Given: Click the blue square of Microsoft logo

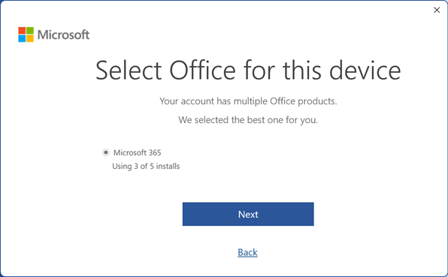Looking at the screenshot, I should pyautogui.click(x=22, y=38).
